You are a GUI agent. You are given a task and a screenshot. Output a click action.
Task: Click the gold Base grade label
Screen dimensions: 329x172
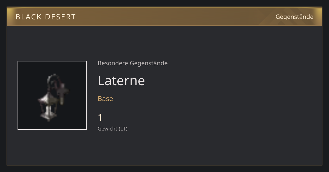click(105, 99)
